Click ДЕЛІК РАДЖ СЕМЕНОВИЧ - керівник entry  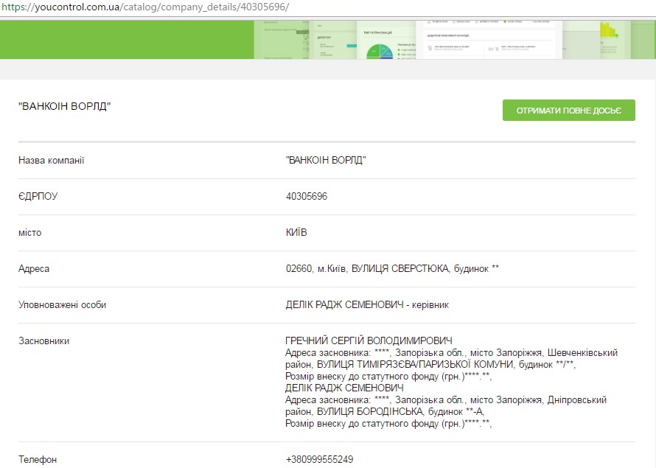(x=367, y=305)
